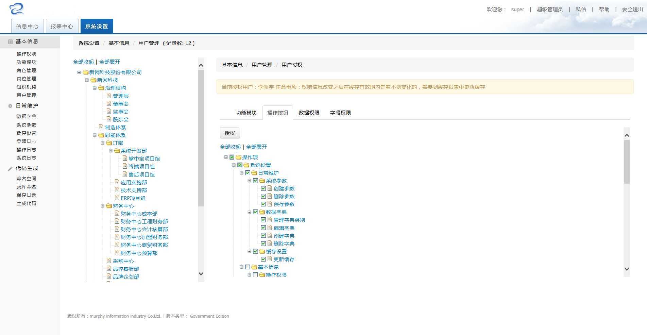This screenshot has width=647, height=335.
Task: Click the 安全退出 link
Action: (x=632, y=10)
